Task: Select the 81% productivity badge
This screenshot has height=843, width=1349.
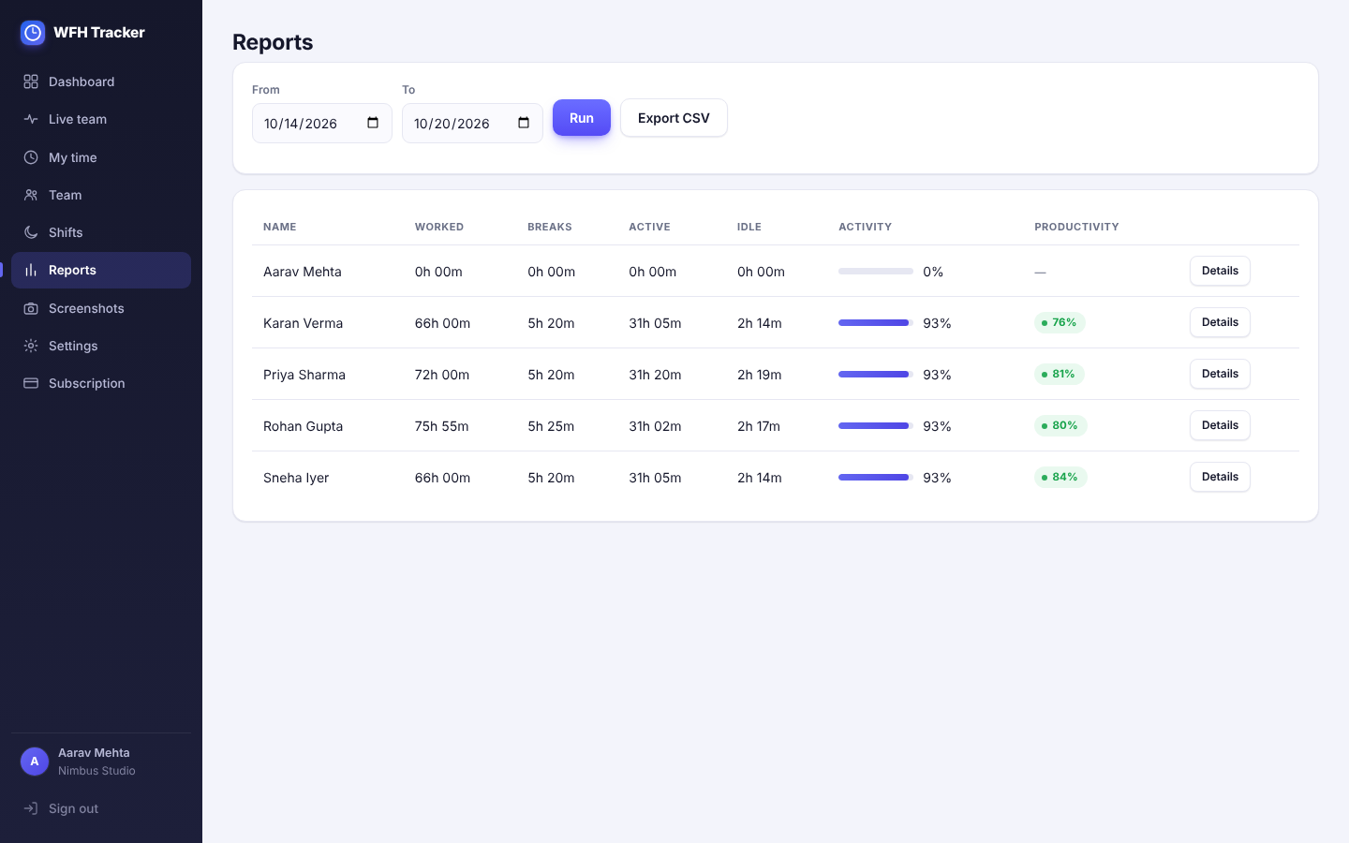Action: (1060, 374)
